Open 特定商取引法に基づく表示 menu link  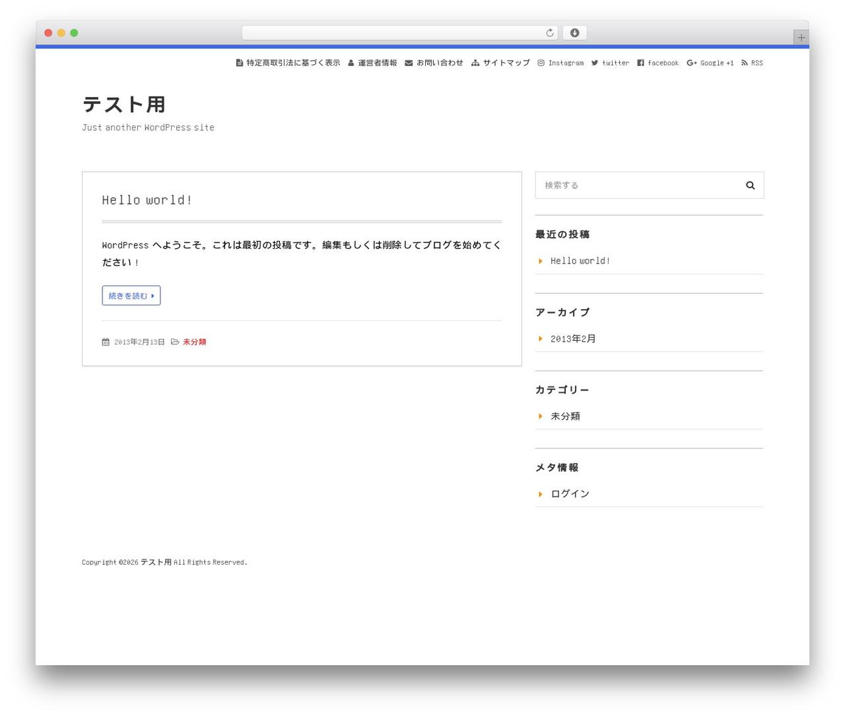point(288,63)
